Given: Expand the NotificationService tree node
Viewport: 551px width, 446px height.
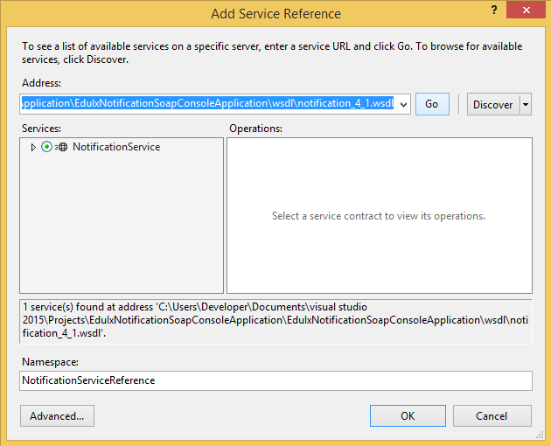Looking at the screenshot, I should point(33,147).
